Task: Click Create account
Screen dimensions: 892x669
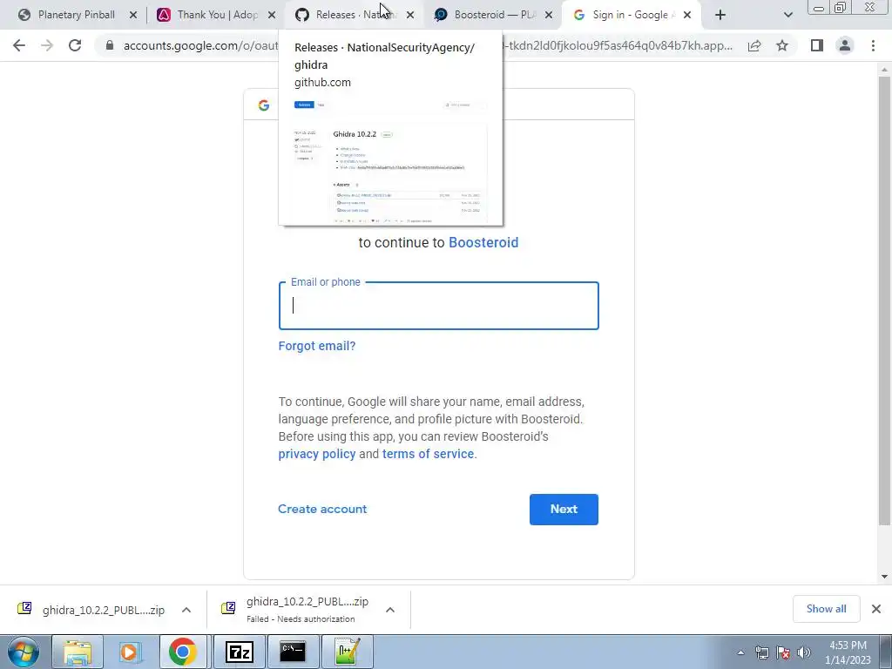Action: tap(322, 509)
